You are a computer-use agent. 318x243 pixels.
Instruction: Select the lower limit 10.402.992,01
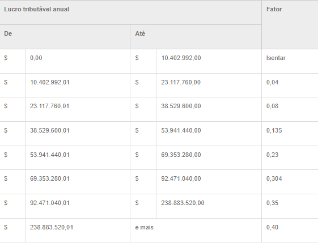tap(78, 85)
